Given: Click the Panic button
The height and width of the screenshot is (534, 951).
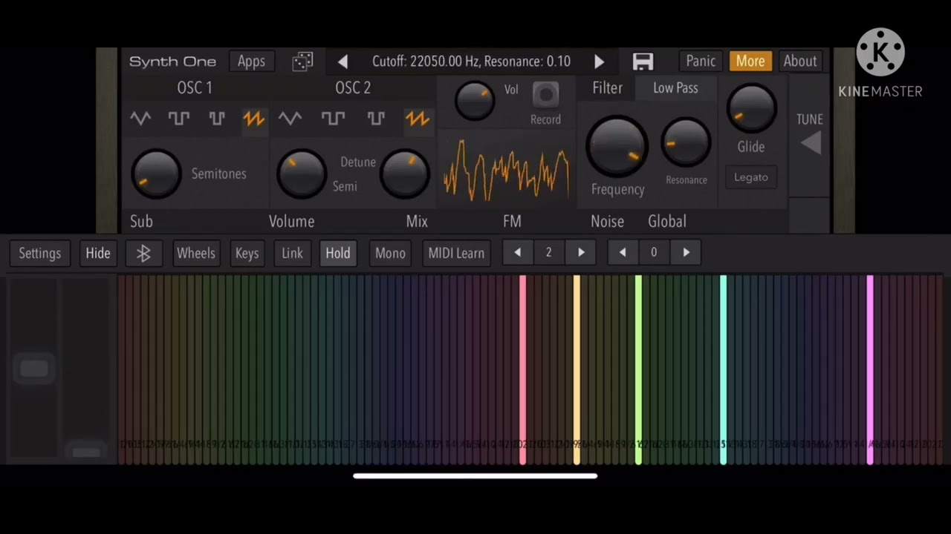Looking at the screenshot, I should [x=701, y=62].
